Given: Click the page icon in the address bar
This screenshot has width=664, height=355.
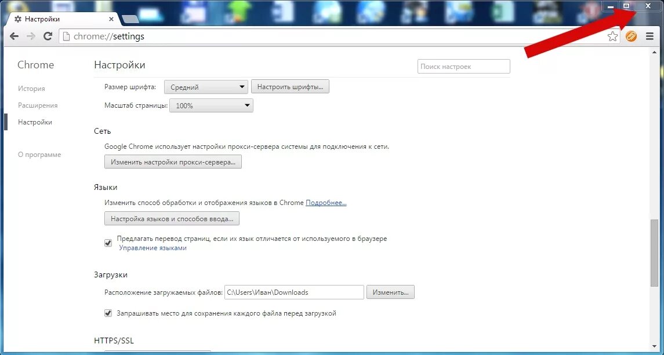Looking at the screenshot, I should click(x=66, y=36).
